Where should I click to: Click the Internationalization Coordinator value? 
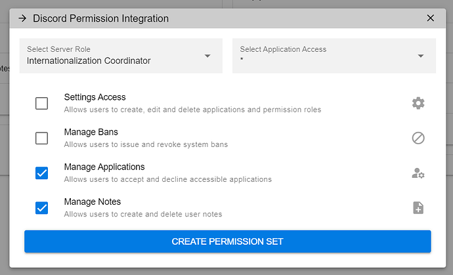(89, 60)
